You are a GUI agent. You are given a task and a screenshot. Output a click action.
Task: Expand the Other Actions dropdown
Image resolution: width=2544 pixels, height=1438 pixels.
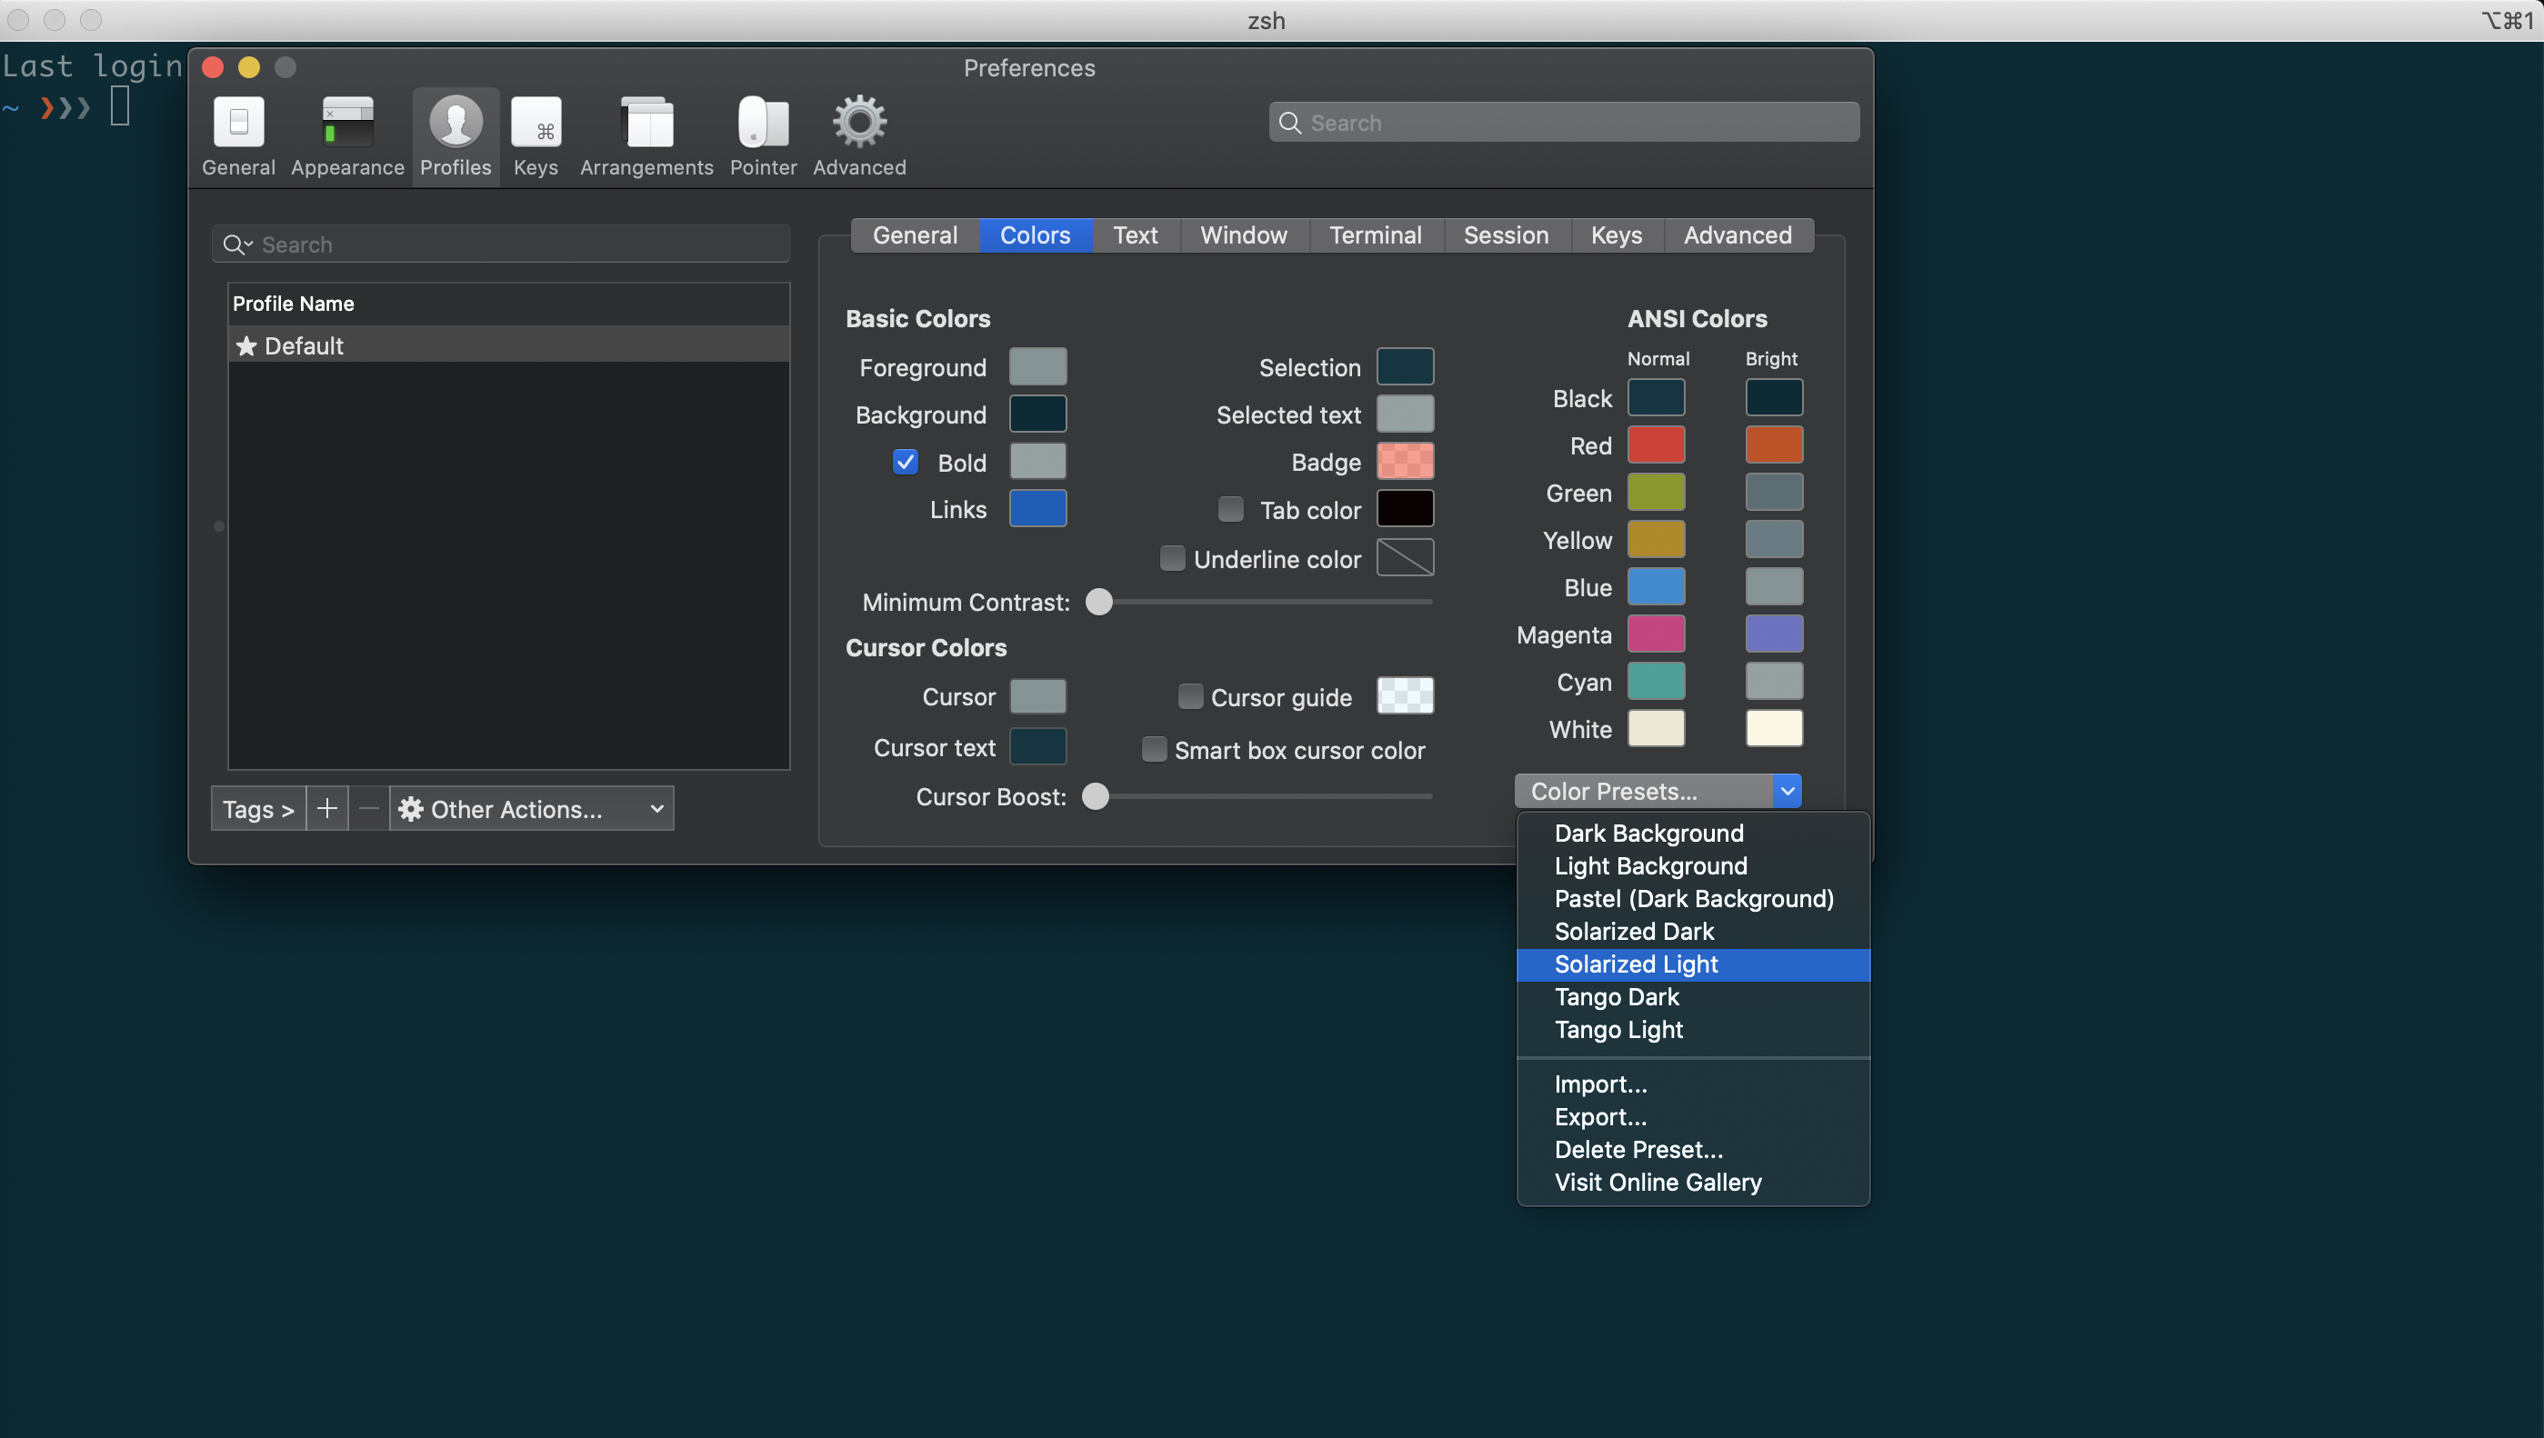pos(531,809)
